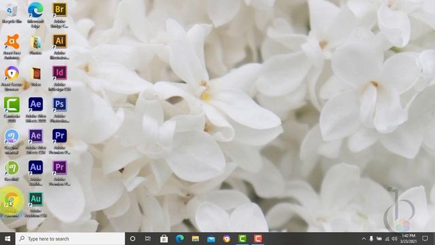
Task: Launch Microsoft Edge from the taskbar
Action: 179,239
